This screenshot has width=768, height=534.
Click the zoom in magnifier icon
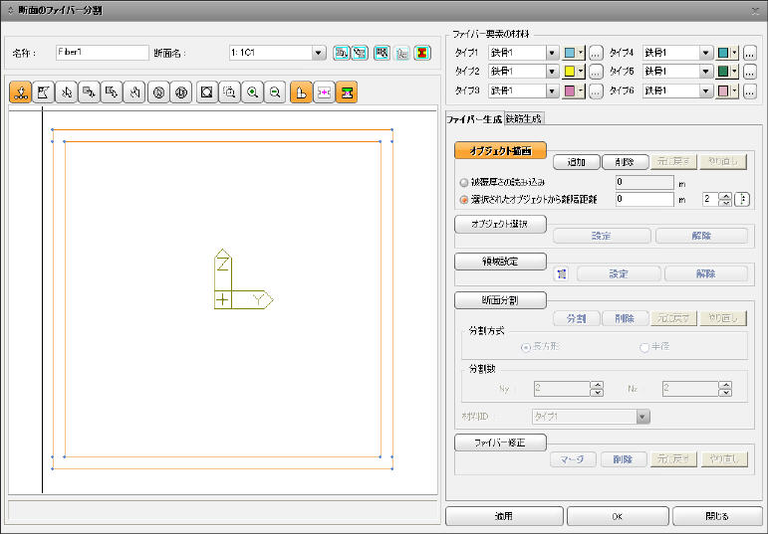click(252, 92)
